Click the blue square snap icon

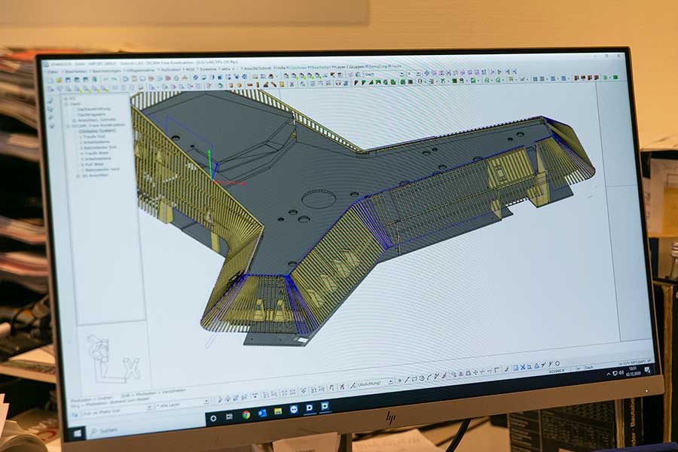pos(515,368)
